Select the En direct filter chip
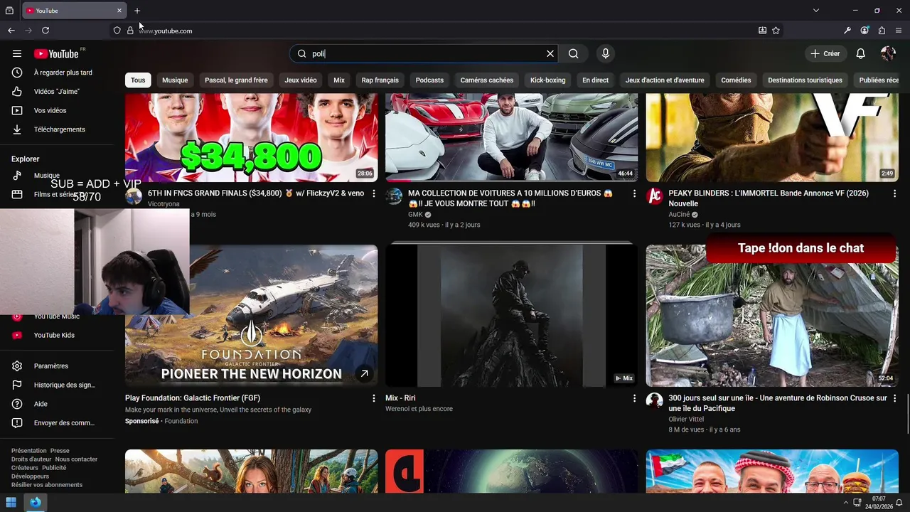The image size is (910, 512). click(x=595, y=80)
